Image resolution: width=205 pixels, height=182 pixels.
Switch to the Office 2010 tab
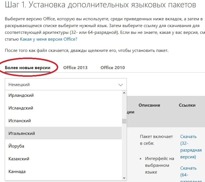pos(113,67)
